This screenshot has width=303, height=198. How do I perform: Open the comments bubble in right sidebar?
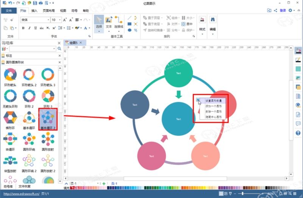298,124
